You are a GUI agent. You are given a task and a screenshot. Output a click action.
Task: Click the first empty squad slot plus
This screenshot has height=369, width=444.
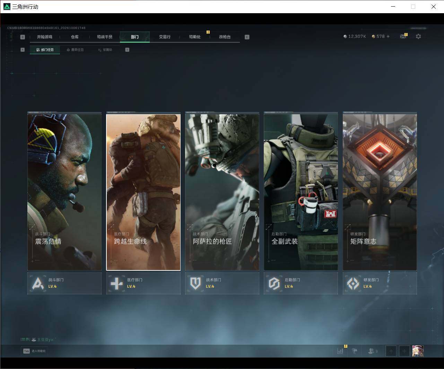pyautogui.click(x=391, y=351)
